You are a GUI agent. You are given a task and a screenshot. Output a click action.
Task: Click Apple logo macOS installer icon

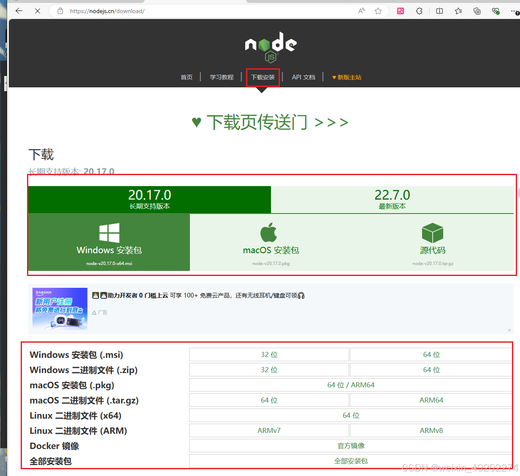[268, 232]
